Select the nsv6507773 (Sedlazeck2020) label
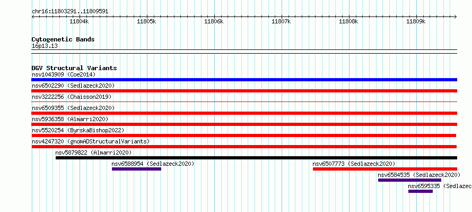The width and height of the screenshot is (472, 212). (354, 164)
